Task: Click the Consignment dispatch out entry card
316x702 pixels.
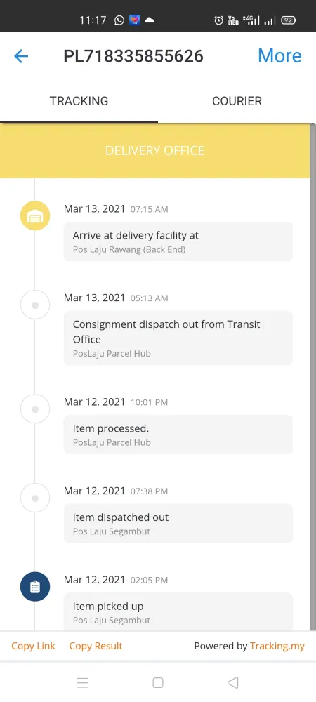Action: point(178,338)
